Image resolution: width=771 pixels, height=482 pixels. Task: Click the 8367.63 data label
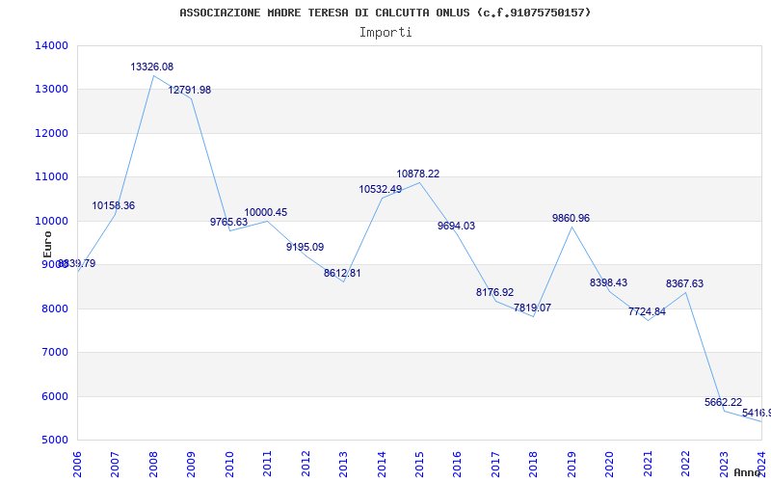[685, 283]
